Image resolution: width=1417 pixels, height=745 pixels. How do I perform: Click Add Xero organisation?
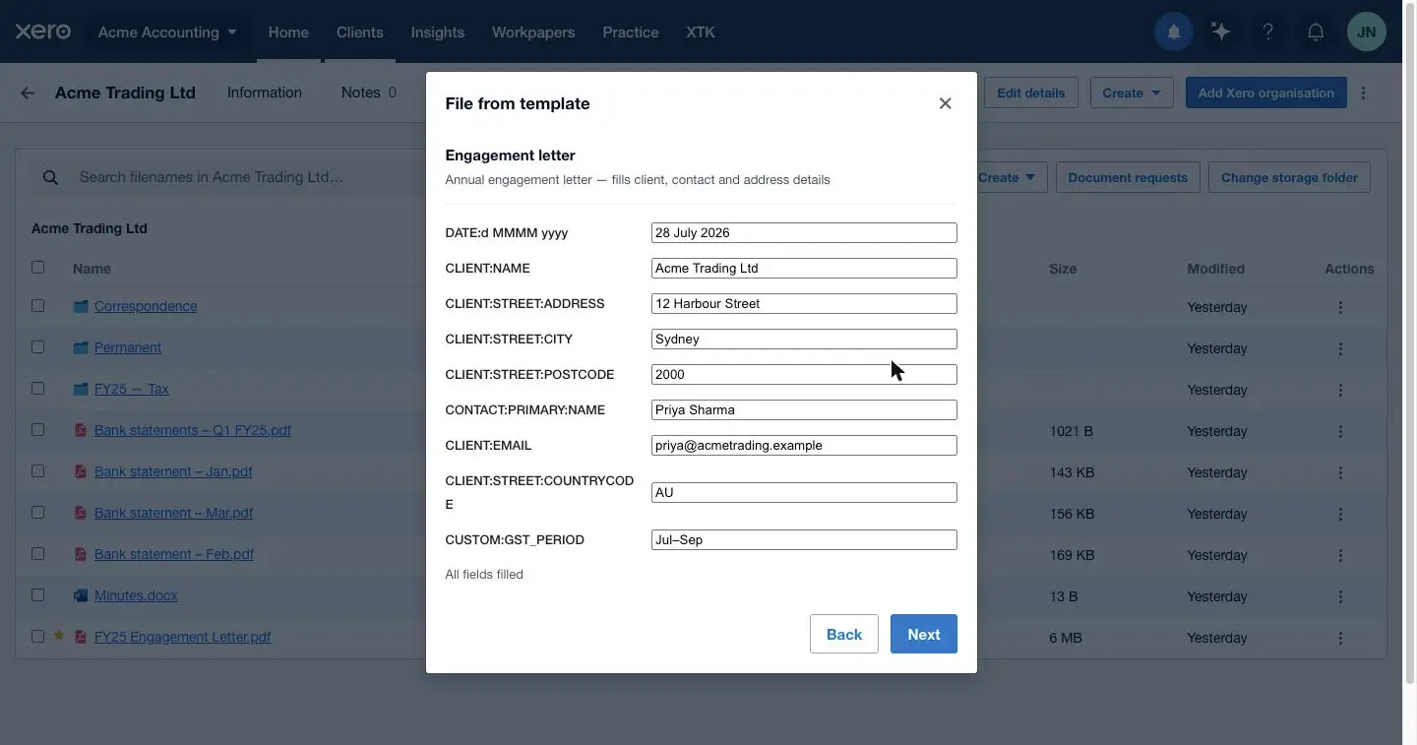click(1265, 93)
